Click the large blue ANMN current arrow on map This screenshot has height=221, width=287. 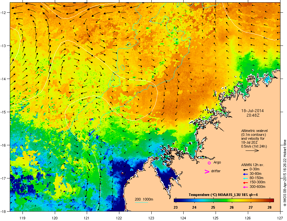click(92, 133)
